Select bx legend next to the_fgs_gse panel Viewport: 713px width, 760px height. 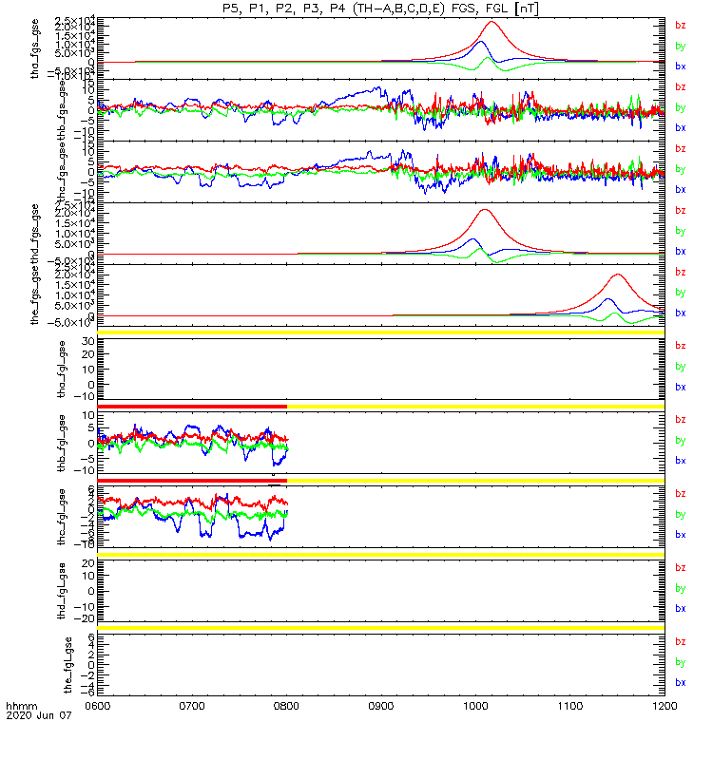681,313
